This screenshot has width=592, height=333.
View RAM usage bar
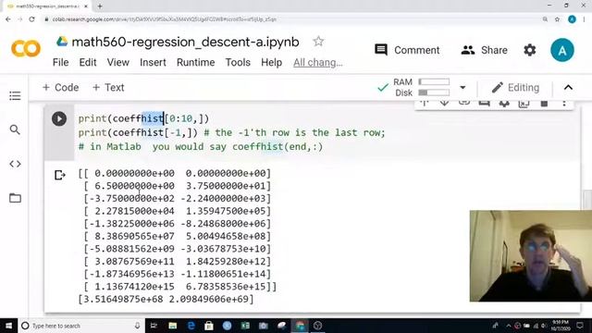coord(434,82)
